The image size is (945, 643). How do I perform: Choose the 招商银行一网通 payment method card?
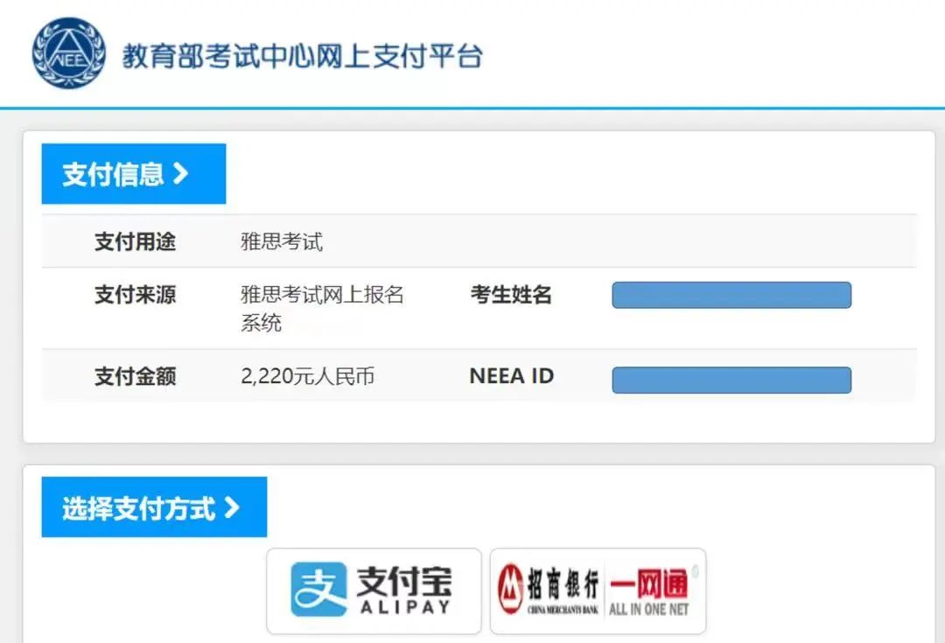pyautogui.click(x=598, y=591)
